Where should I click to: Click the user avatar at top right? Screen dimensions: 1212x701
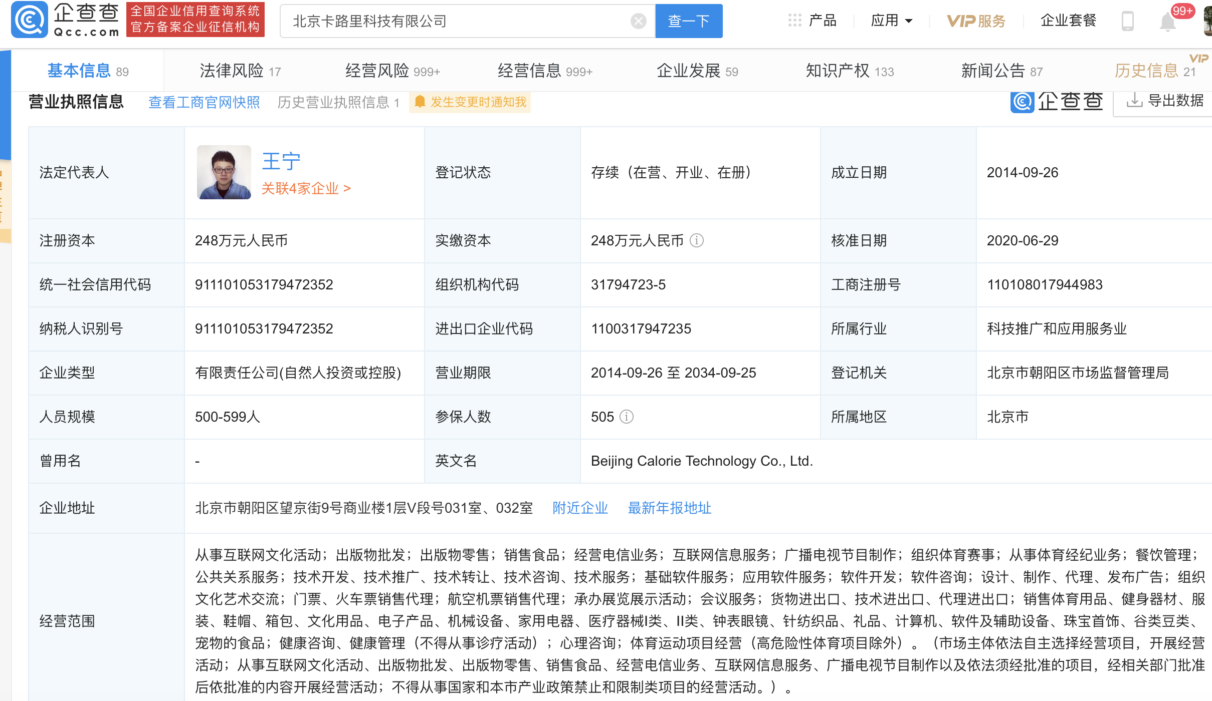click(1207, 20)
